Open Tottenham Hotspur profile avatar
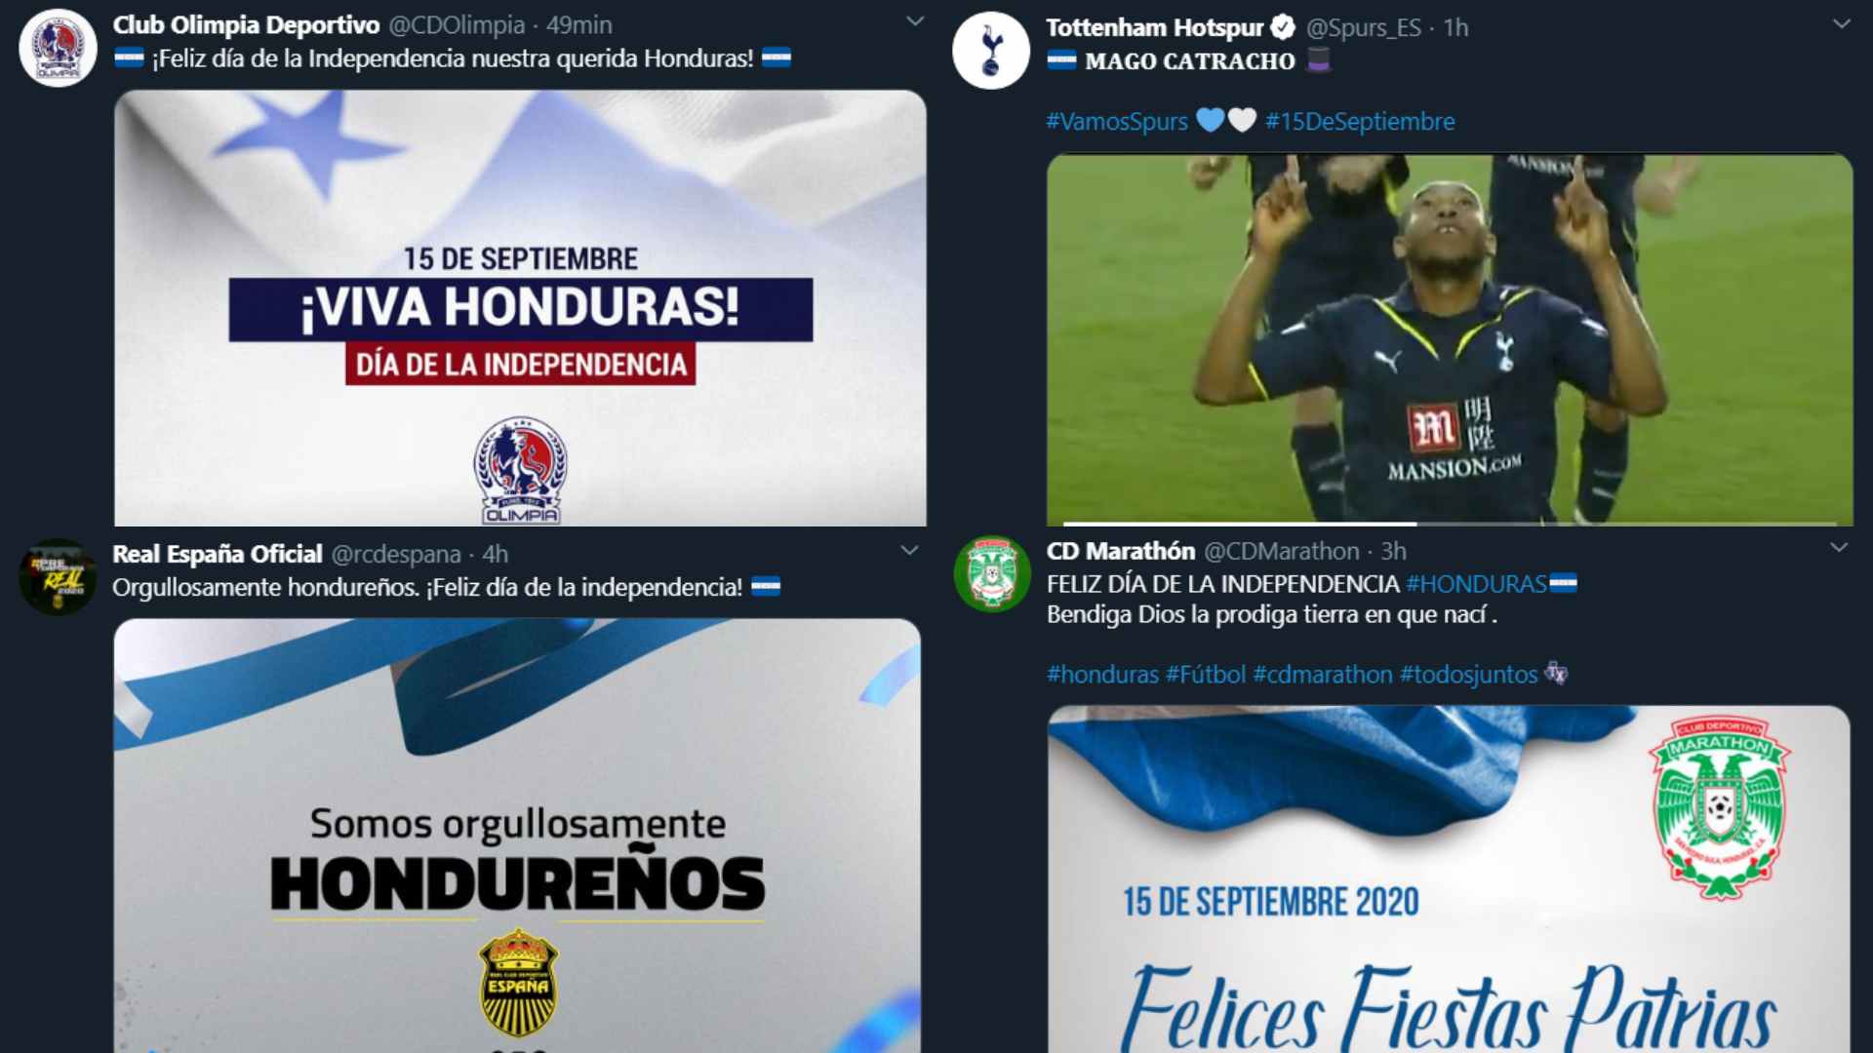This screenshot has width=1873, height=1053. (x=991, y=51)
